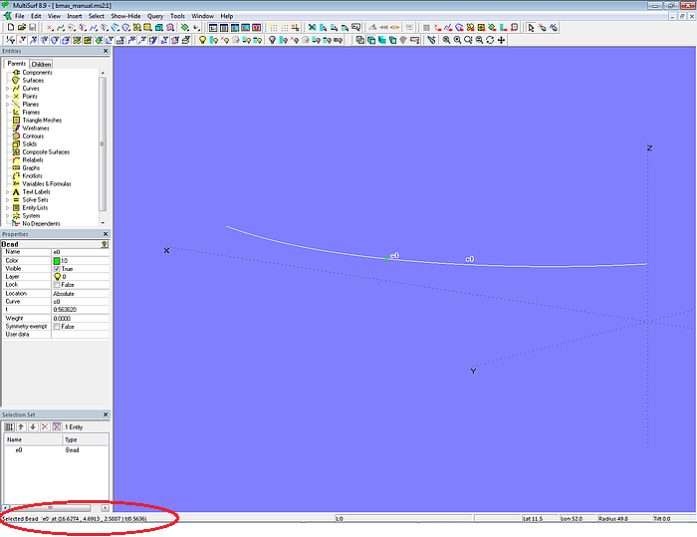Toggle the Lock checkbox in Properties
This screenshot has width=697, height=537.
57,285
